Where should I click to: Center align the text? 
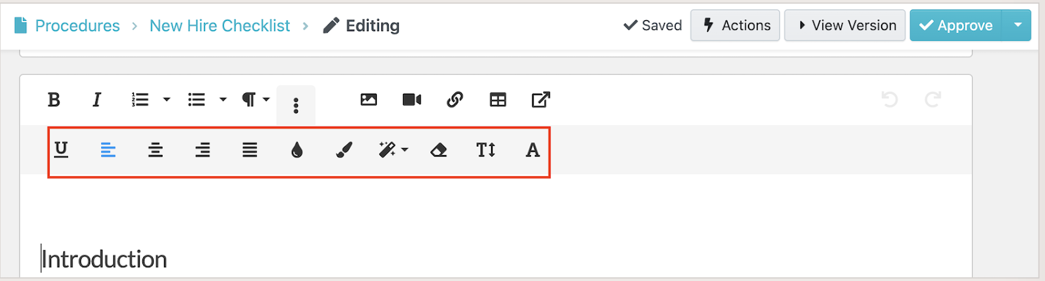click(155, 150)
